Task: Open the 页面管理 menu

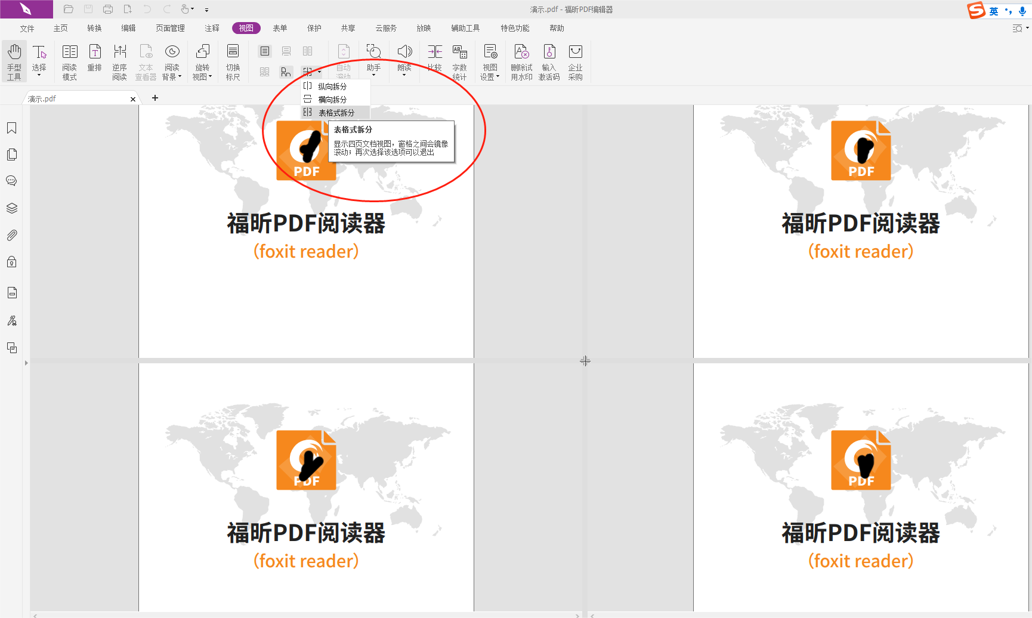Action: coord(170,27)
